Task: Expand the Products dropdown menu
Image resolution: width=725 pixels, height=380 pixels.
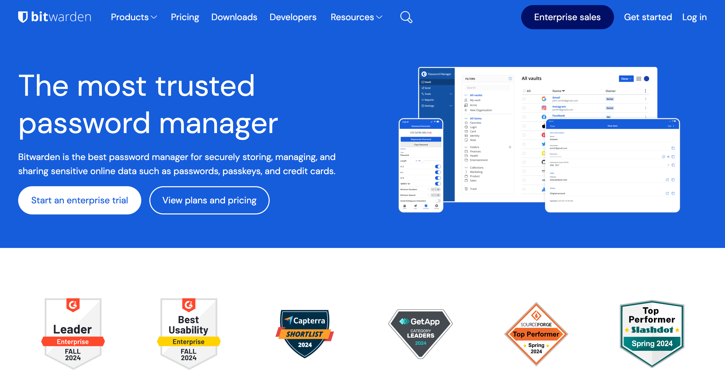Action: (133, 17)
